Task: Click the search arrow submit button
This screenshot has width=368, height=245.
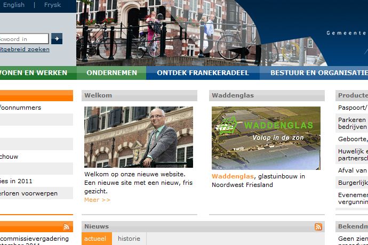Action: click(57, 39)
